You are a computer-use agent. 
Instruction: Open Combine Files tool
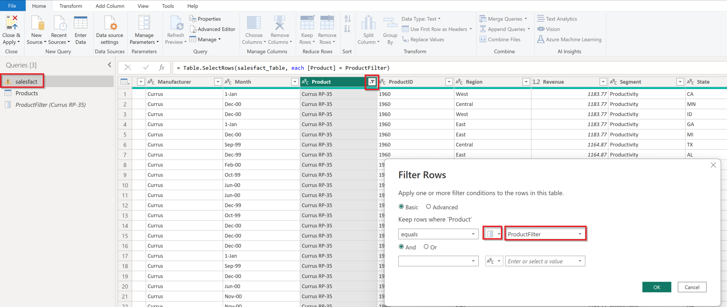pyautogui.click(x=500, y=40)
